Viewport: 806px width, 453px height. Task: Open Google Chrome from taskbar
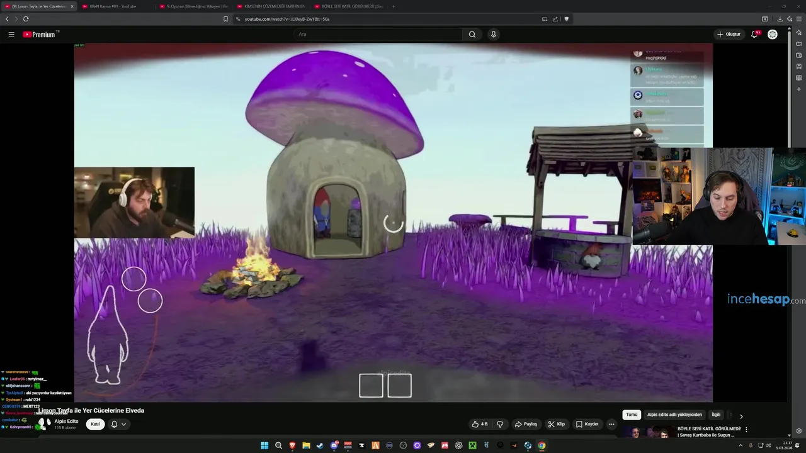[x=542, y=445]
